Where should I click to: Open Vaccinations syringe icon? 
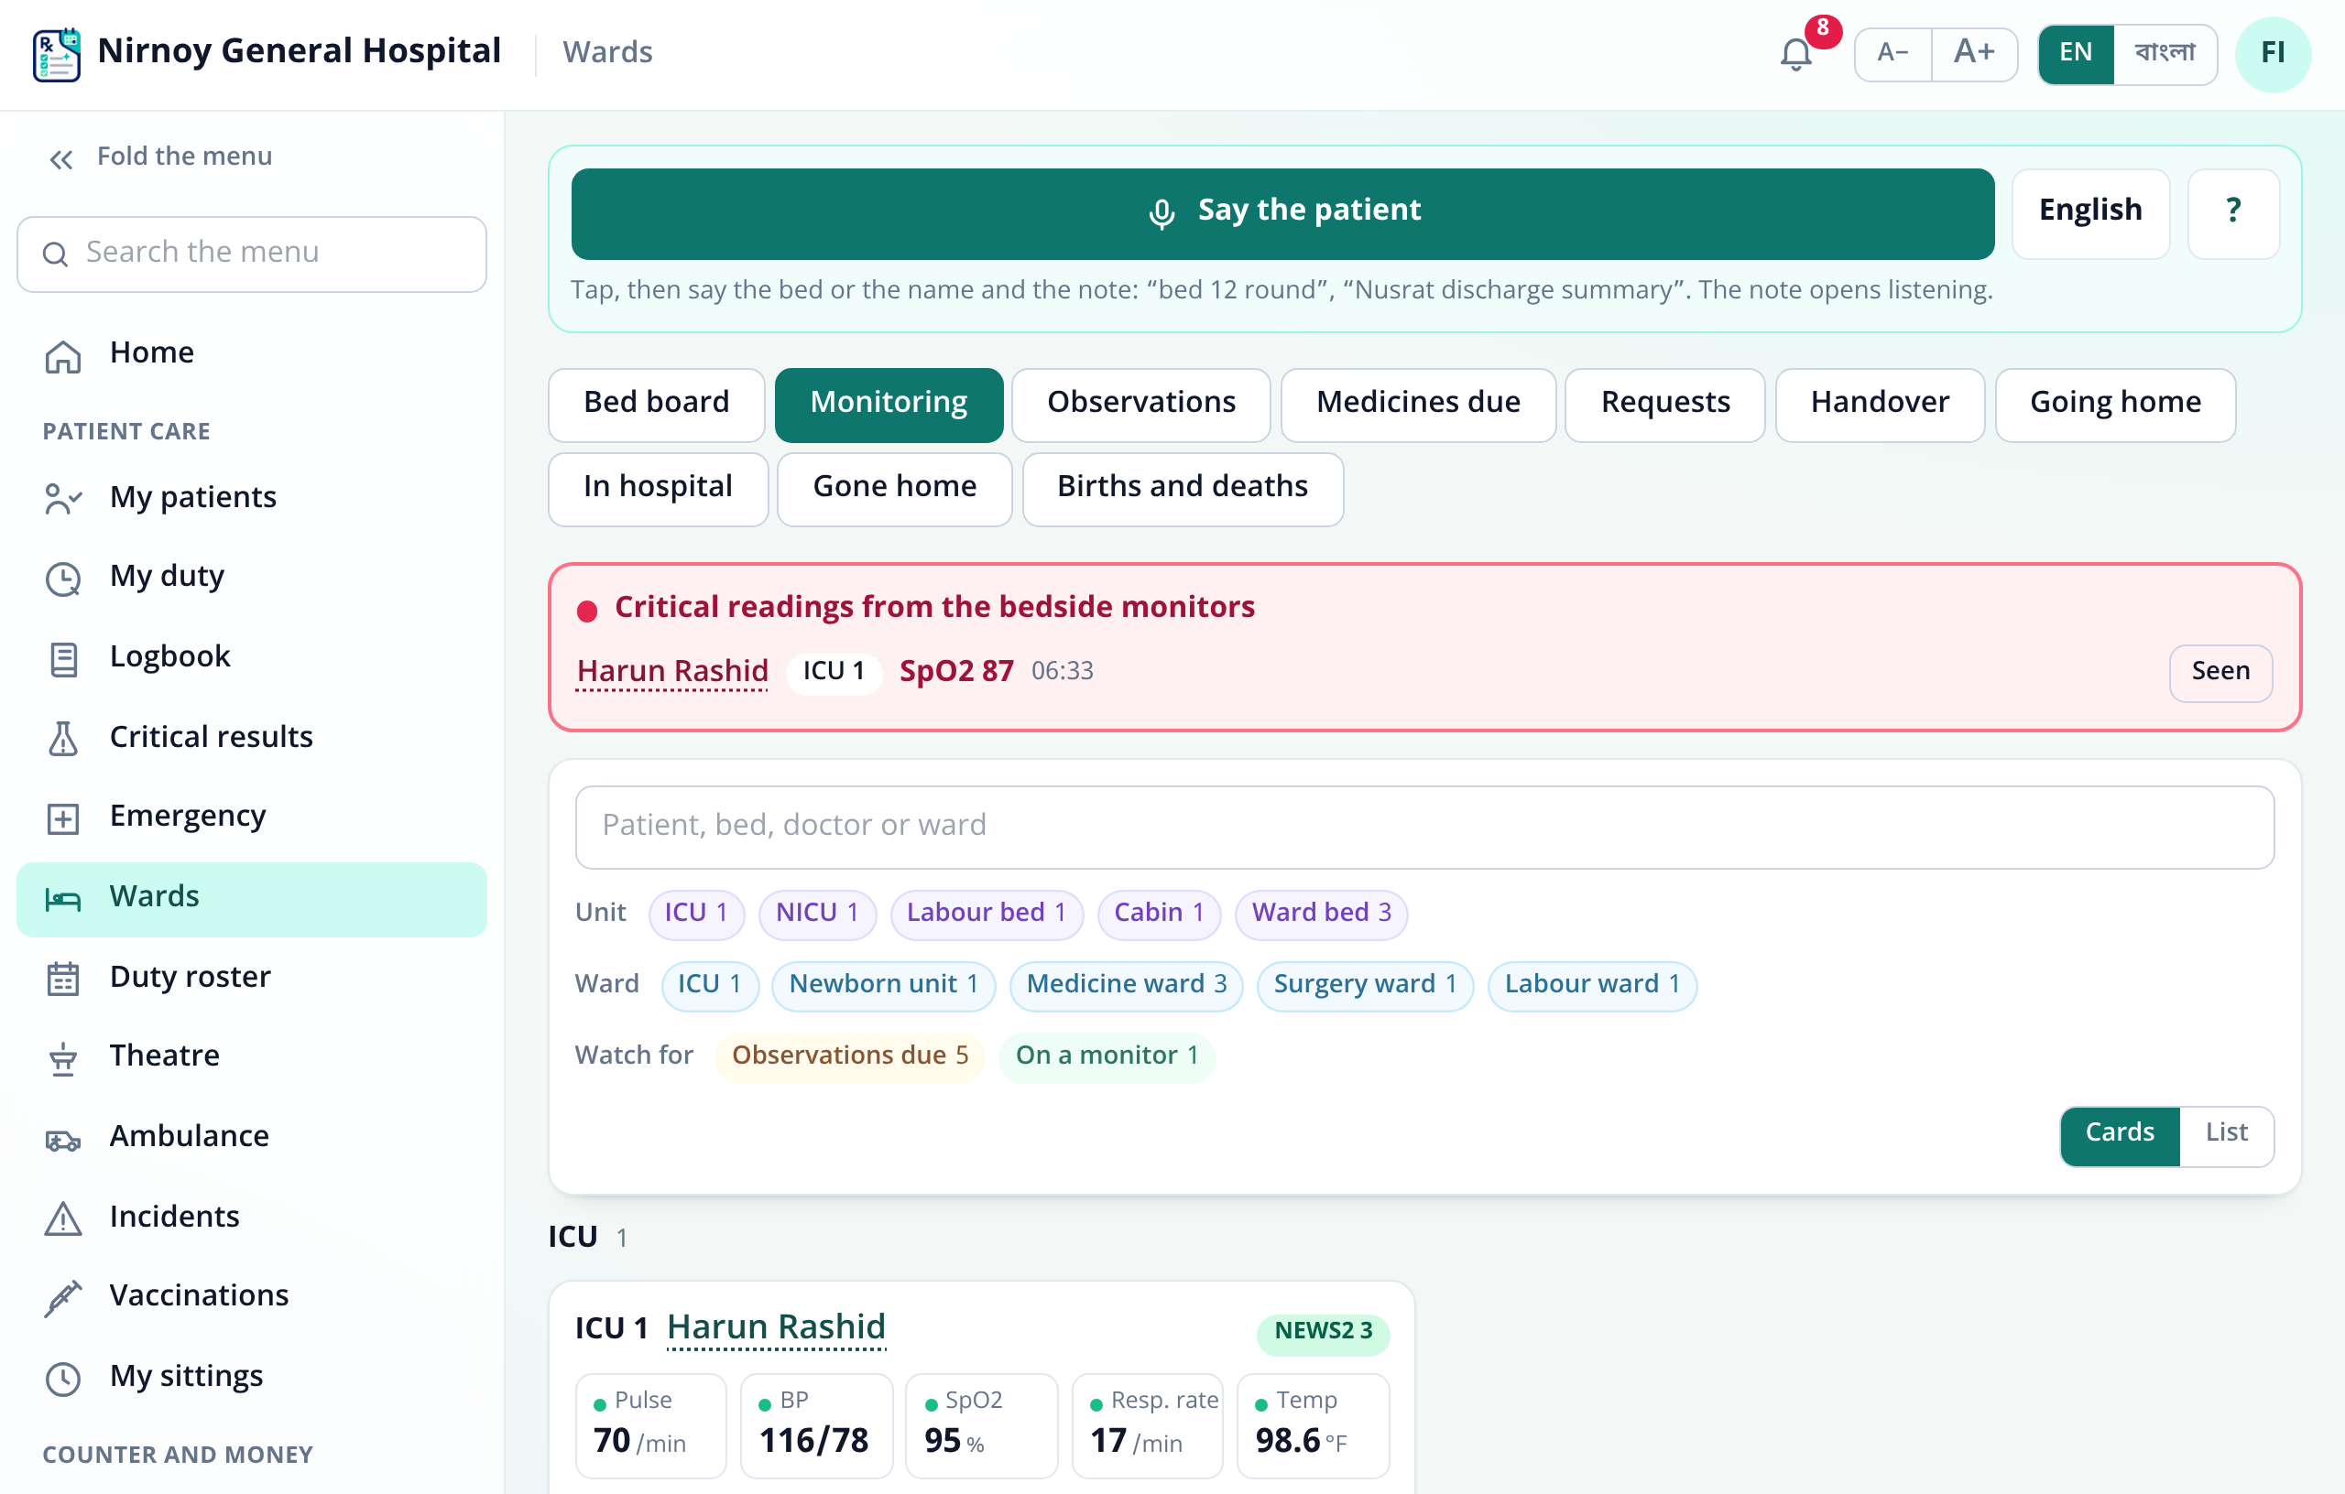pyautogui.click(x=63, y=1297)
